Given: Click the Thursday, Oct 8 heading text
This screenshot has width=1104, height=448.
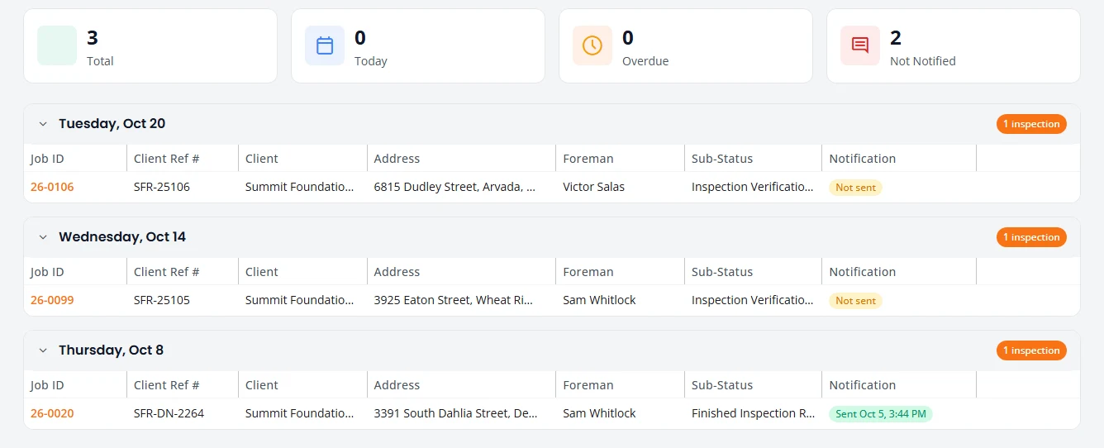Looking at the screenshot, I should click(x=111, y=350).
